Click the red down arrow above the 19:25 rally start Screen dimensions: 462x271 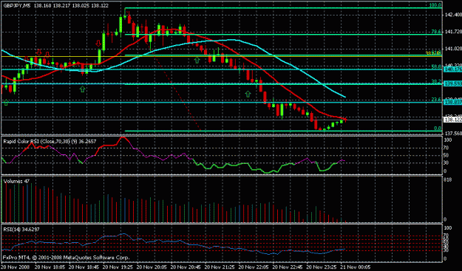tap(99, 44)
